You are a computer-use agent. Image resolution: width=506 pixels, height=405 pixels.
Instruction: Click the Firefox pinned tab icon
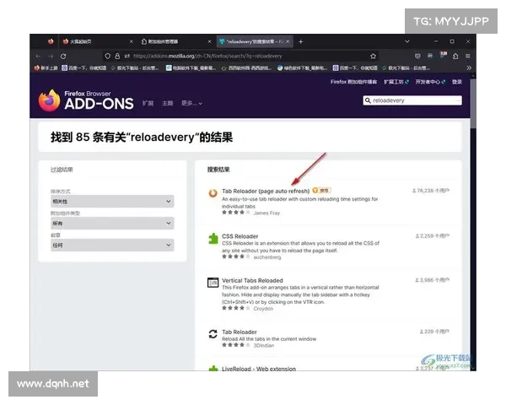[51, 41]
